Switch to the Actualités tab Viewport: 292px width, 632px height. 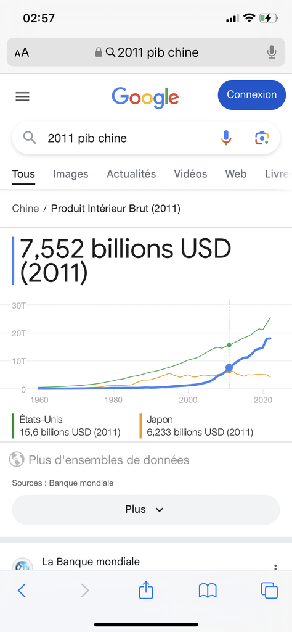coord(131,173)
